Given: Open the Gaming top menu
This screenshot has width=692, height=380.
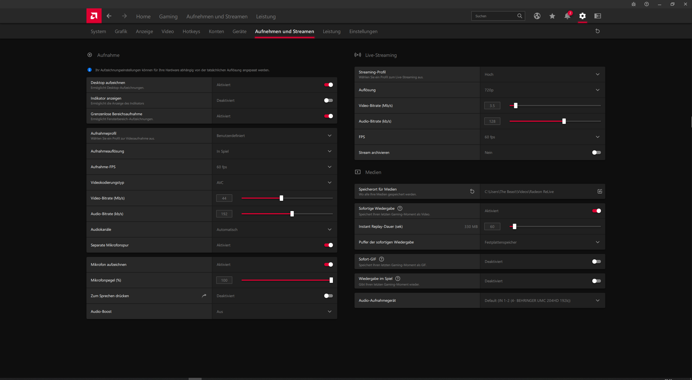Looking at the screenshot, I should click(168, 16).
